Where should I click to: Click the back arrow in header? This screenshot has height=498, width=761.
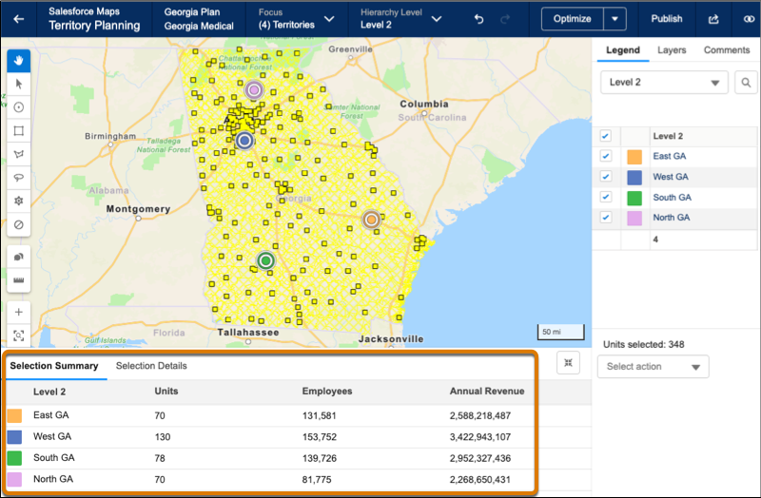pyautogui.click(x=18, y=19)
